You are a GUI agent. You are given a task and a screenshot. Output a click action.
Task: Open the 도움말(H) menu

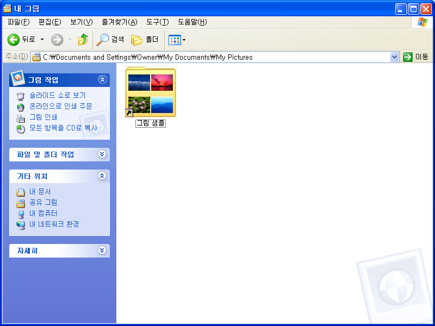point(192,22)
